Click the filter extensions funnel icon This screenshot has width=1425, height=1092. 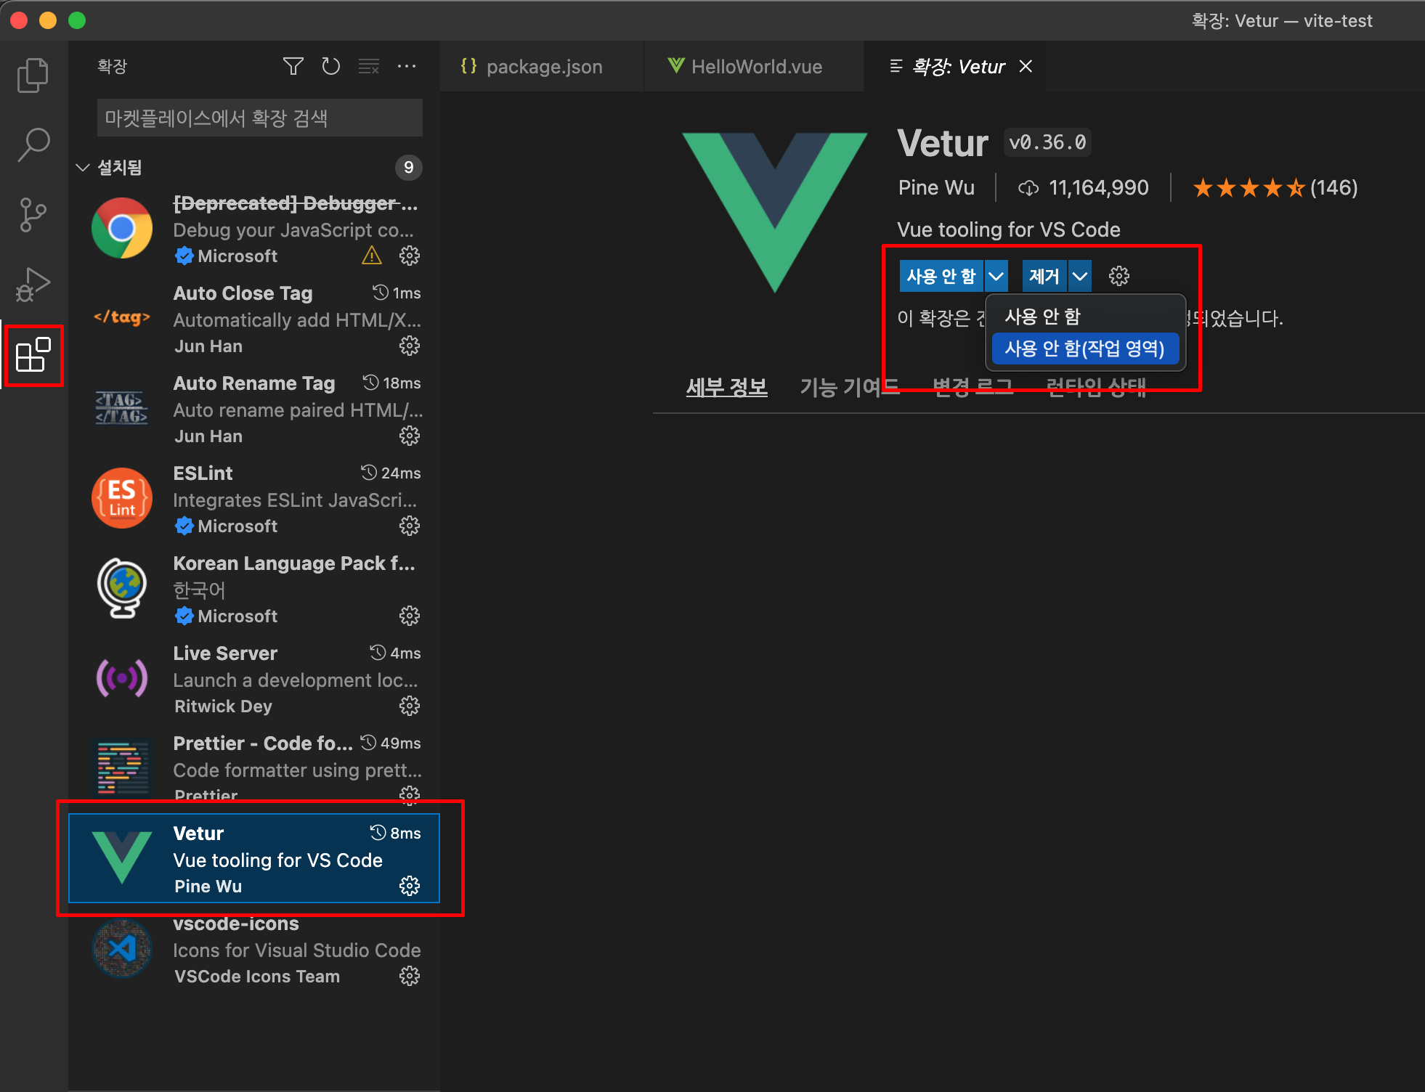[293, 67]
